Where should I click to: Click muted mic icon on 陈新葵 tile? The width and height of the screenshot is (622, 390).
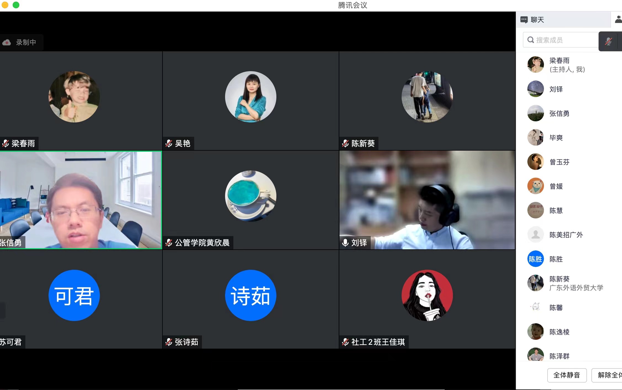(x=345, y=143)
